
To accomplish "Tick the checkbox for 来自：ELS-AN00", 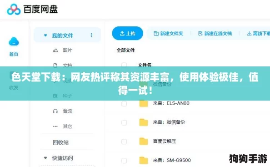I will point(124,104).
